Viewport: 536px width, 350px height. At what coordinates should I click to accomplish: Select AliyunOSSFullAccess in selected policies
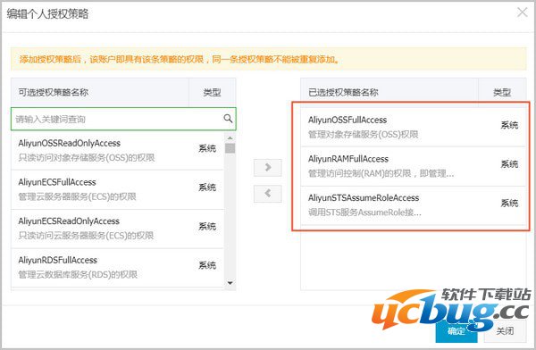(414, 127)
